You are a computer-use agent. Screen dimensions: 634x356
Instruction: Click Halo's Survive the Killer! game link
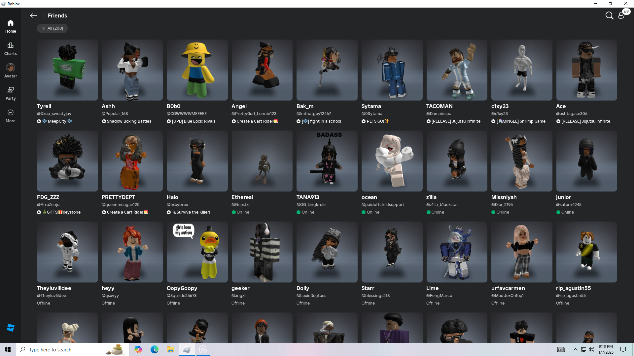pos(193,212)
